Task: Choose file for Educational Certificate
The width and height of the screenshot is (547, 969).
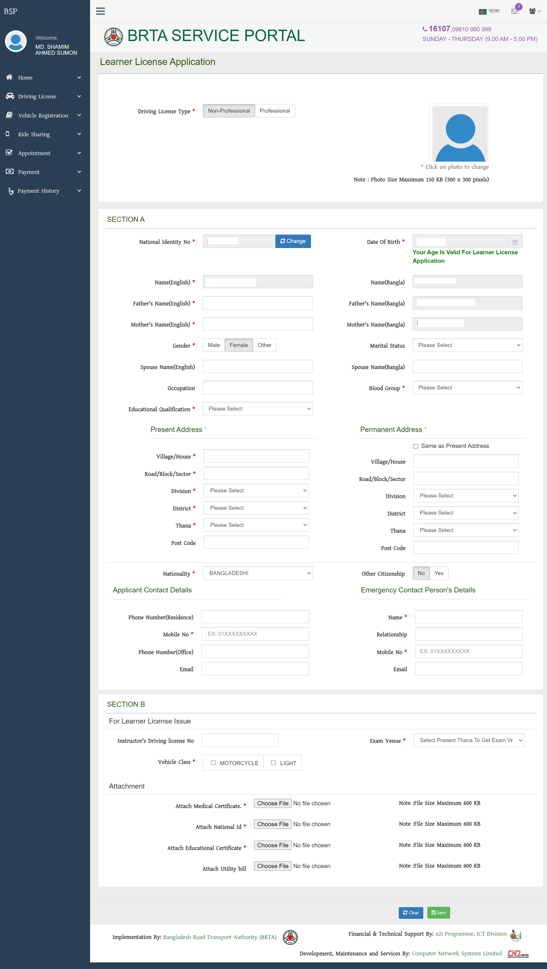Action: pos(273,845)
